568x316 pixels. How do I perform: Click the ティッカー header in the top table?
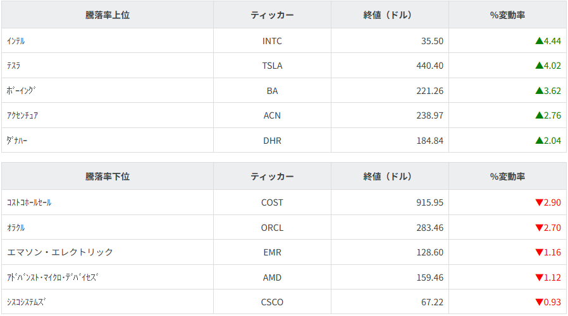(x=272, y=15)
